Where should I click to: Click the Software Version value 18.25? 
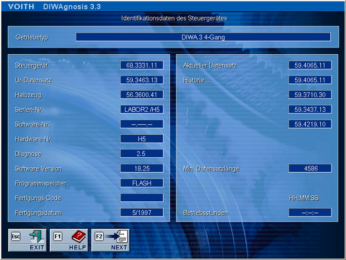coord(142,168)
